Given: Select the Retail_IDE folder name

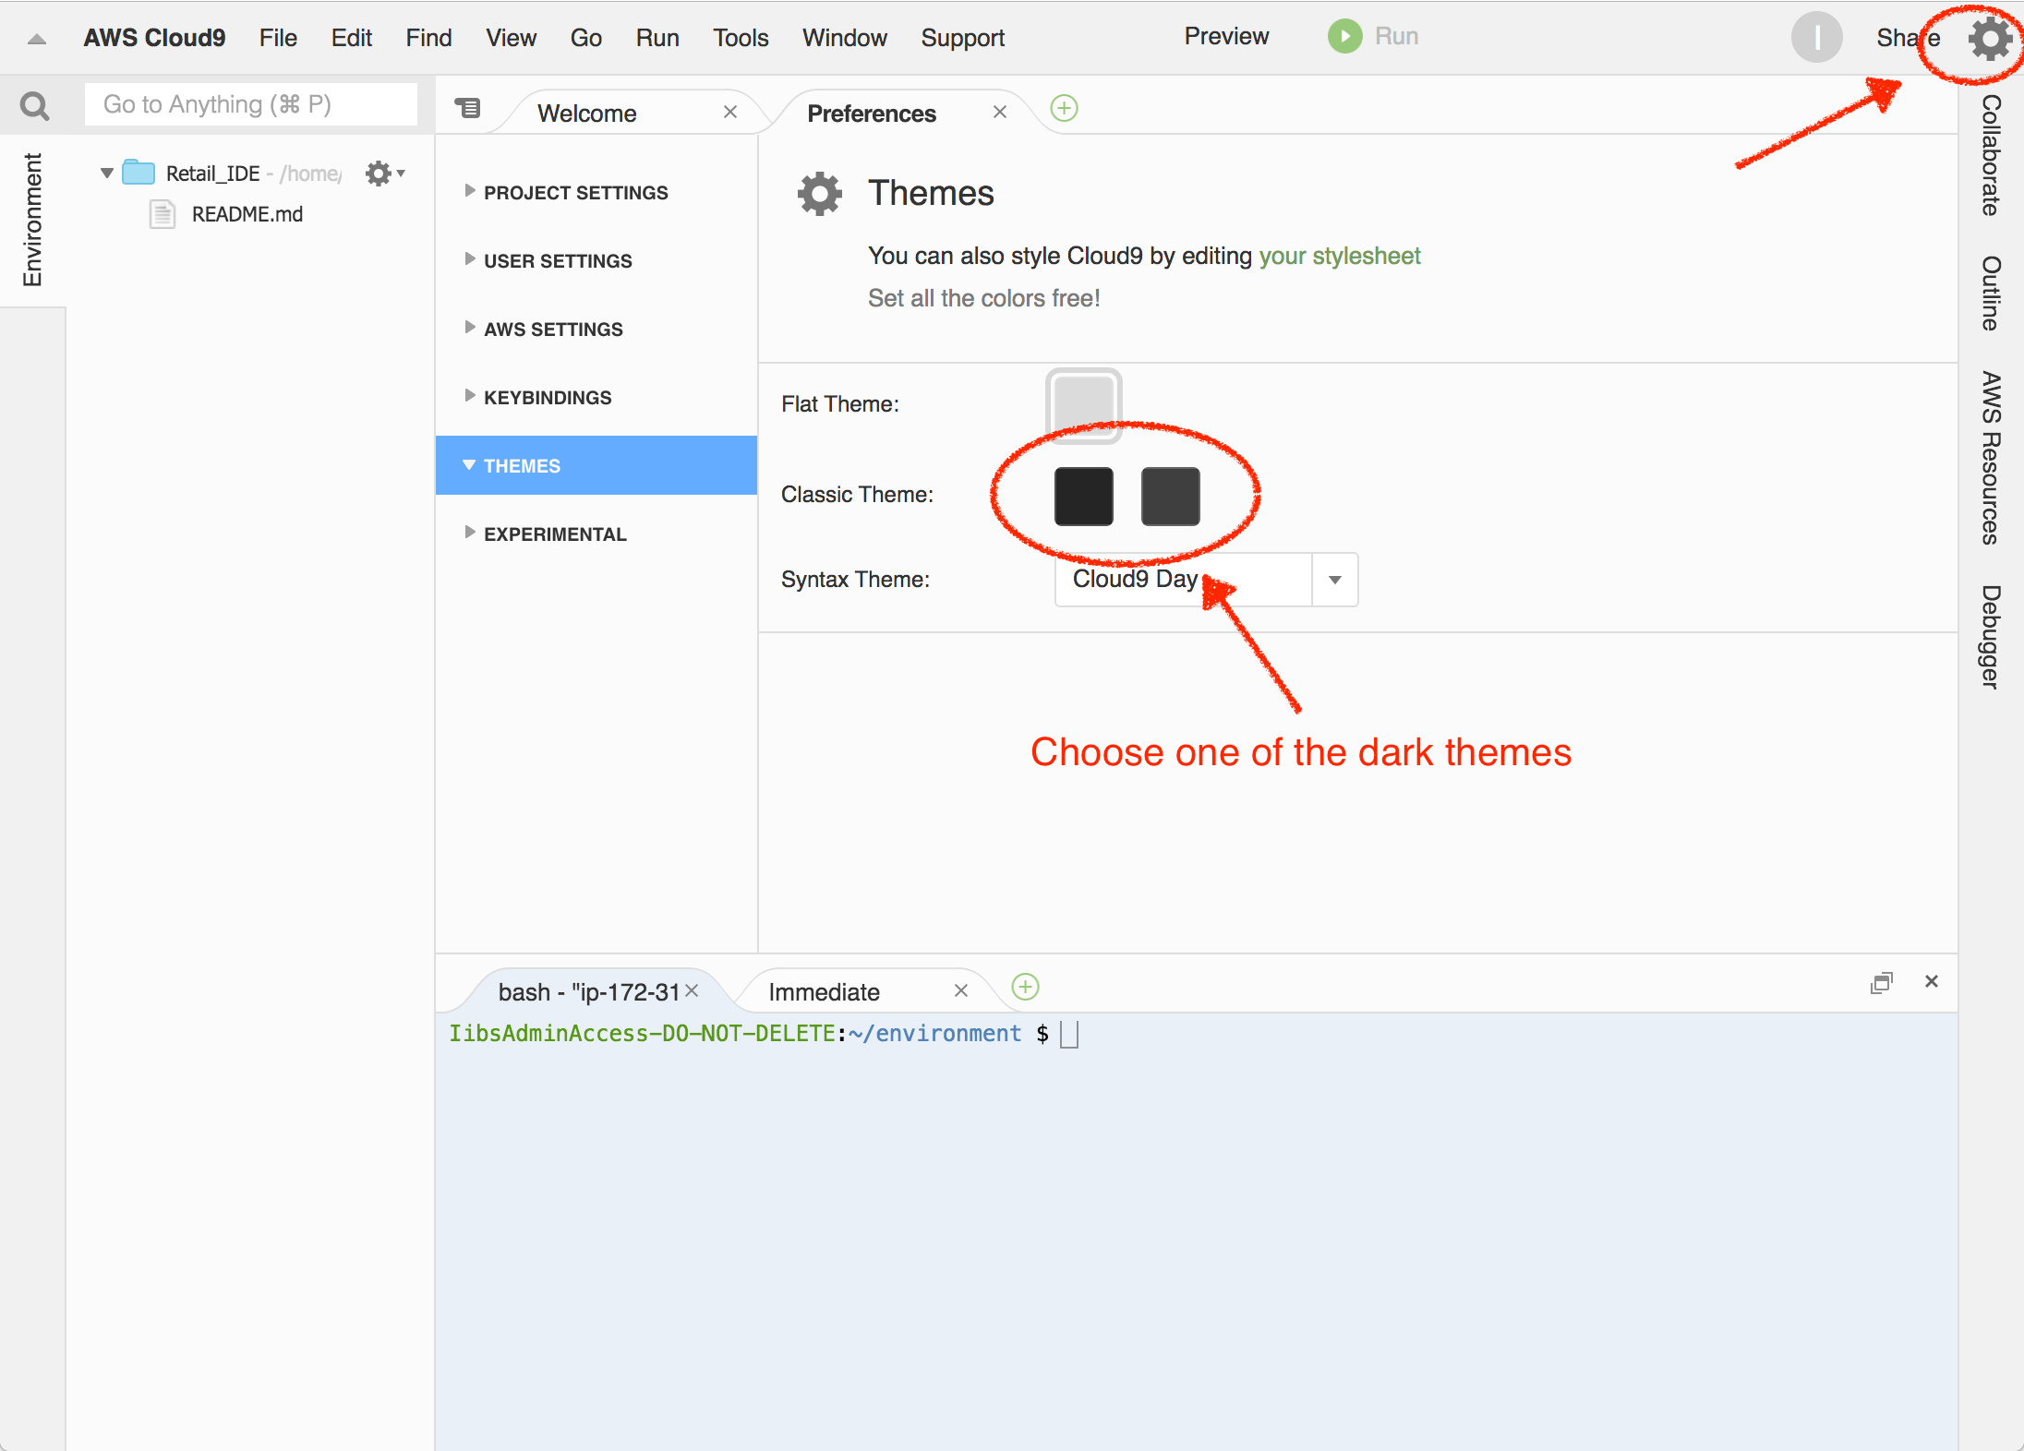Looking at the screenshot, I should pyautogui.click(x=212, y=174).
